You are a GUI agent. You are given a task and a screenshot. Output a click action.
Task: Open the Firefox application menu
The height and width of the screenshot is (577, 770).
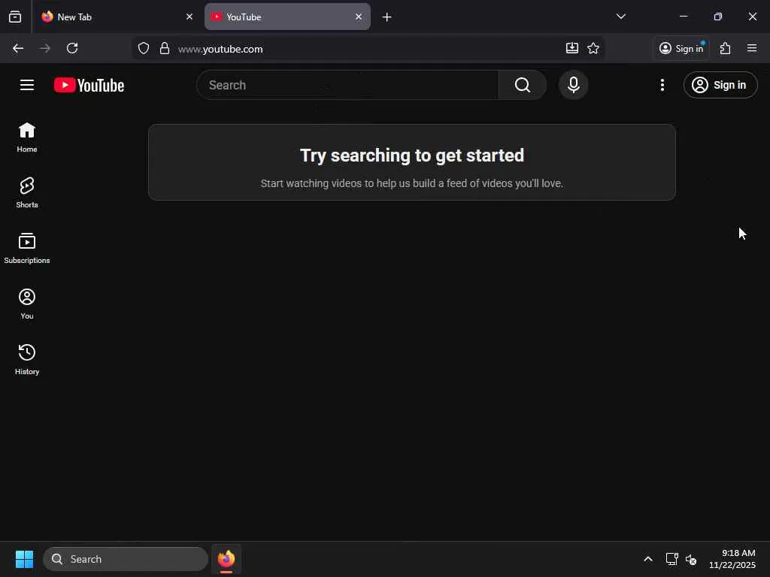(752, 48)
